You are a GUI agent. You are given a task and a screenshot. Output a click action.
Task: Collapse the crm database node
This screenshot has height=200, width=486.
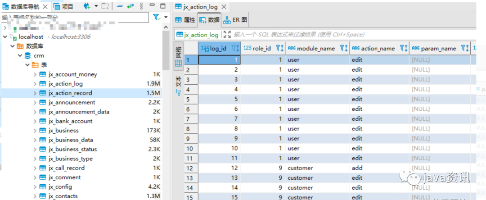point(20,55)
